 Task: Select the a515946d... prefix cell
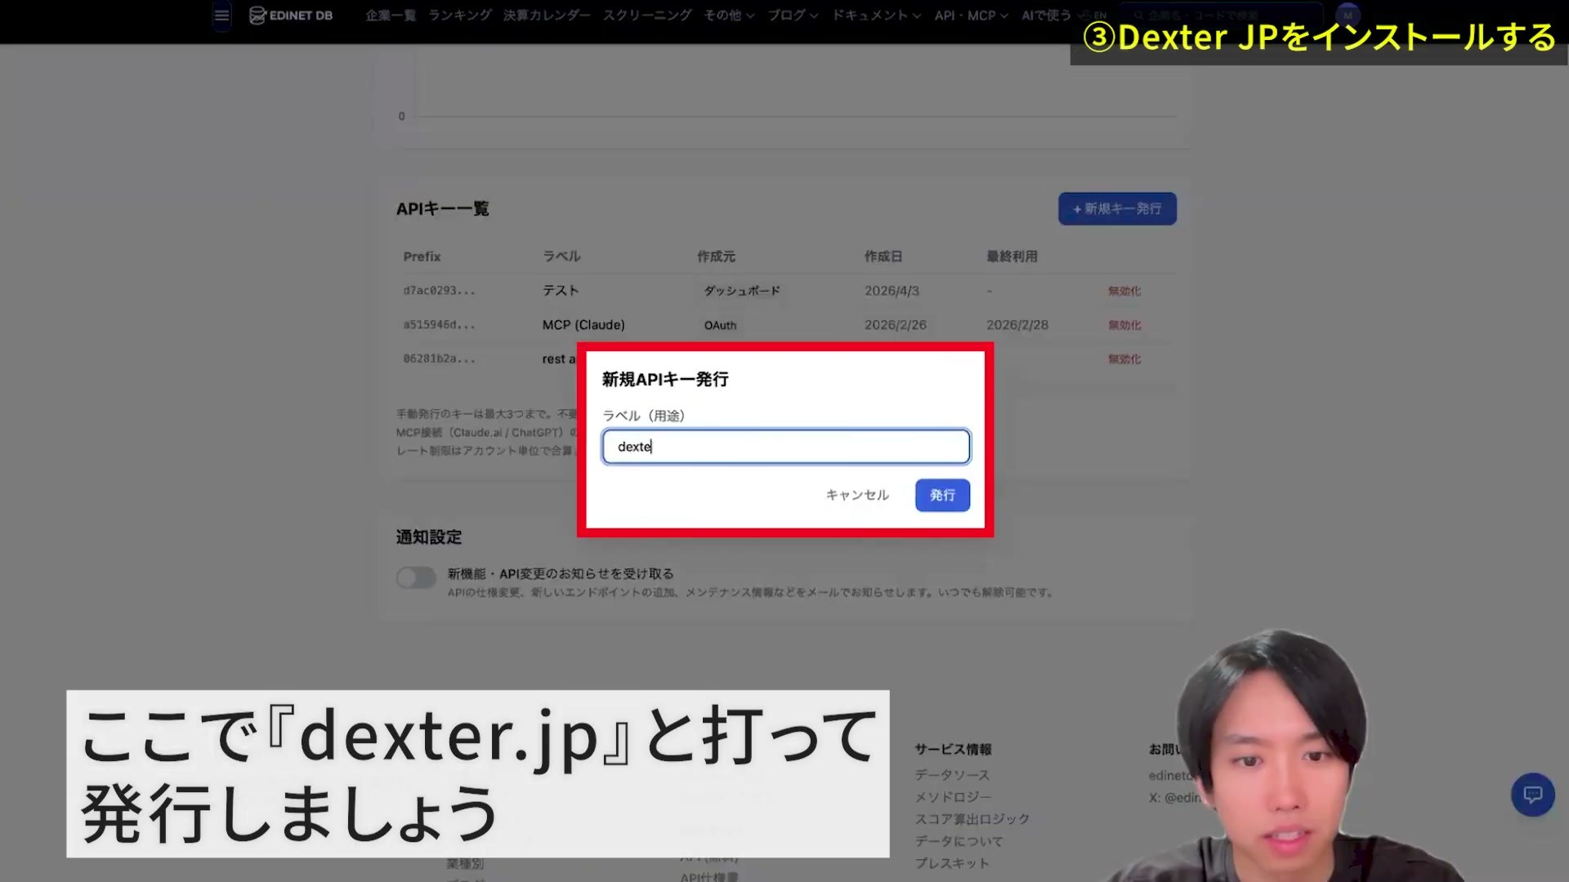(x=439, y=325)
